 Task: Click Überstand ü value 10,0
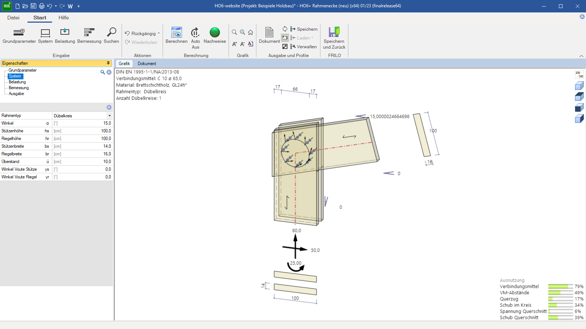pyautogui.click(x=82, y=162)
